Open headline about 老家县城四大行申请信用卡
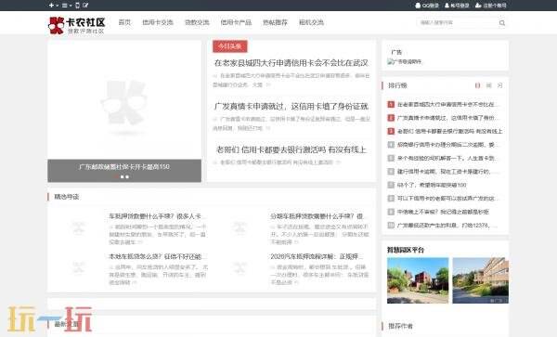 [291, 63]
